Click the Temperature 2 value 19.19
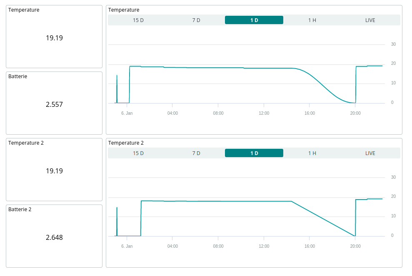Screen dimensions: 412x276 coord(55,171)
